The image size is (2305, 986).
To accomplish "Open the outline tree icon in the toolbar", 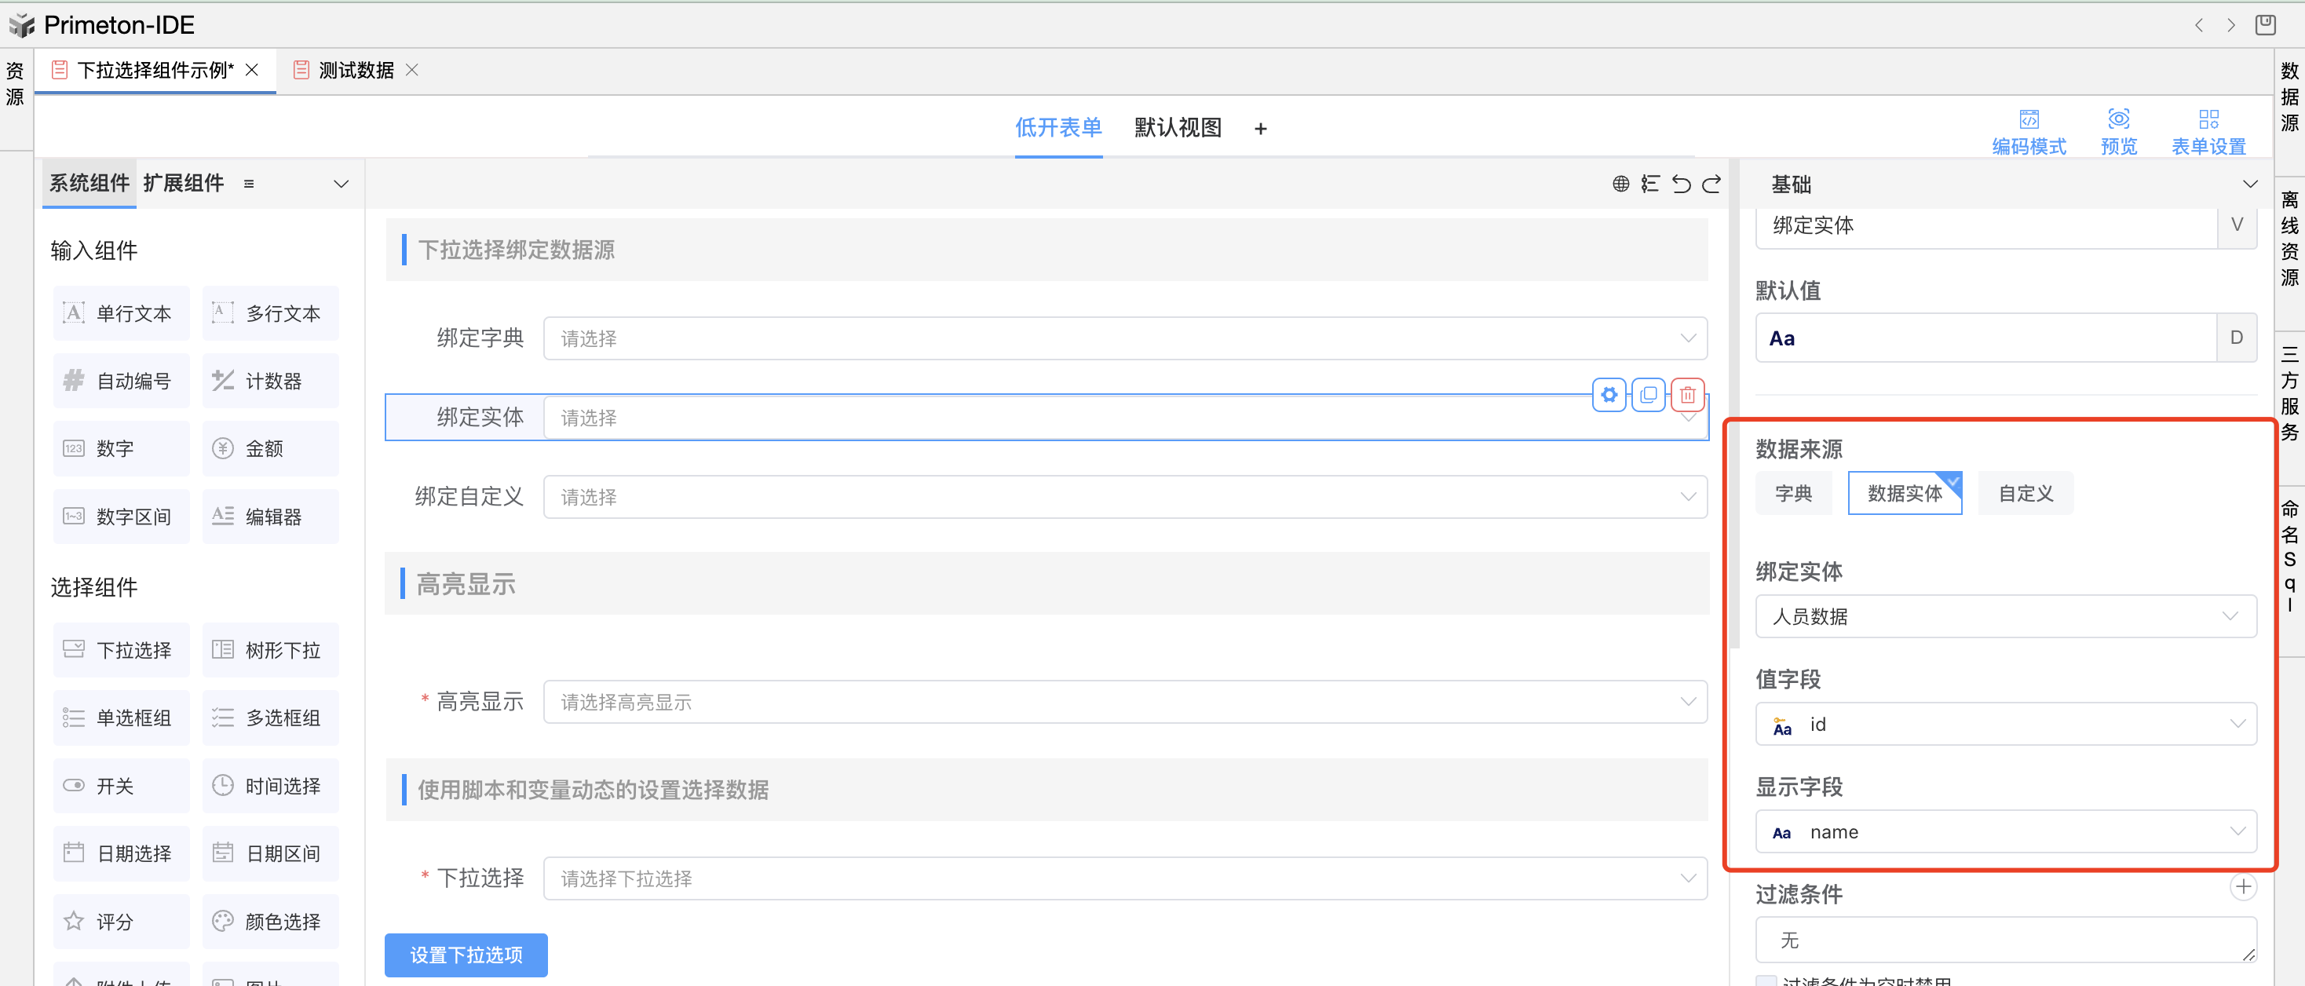I will pyautogui.click(x=1651, y=184).
